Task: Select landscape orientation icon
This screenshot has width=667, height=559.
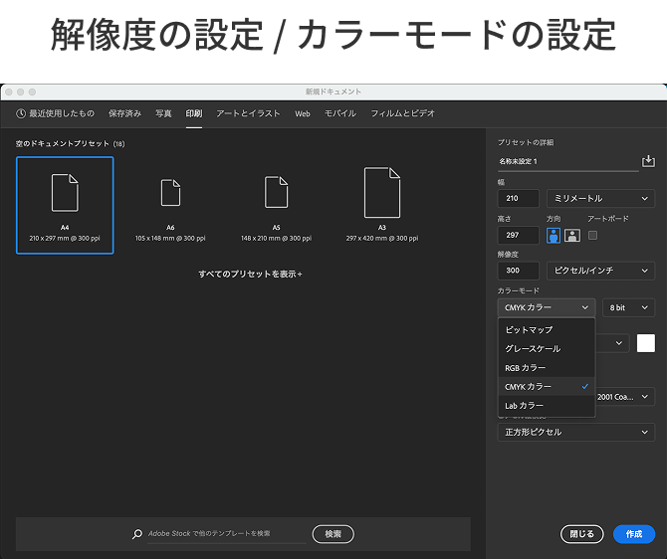Action: coord(571,236)
